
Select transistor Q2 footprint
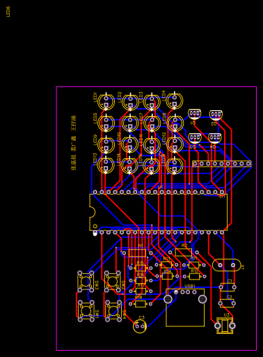coord(216,114)
